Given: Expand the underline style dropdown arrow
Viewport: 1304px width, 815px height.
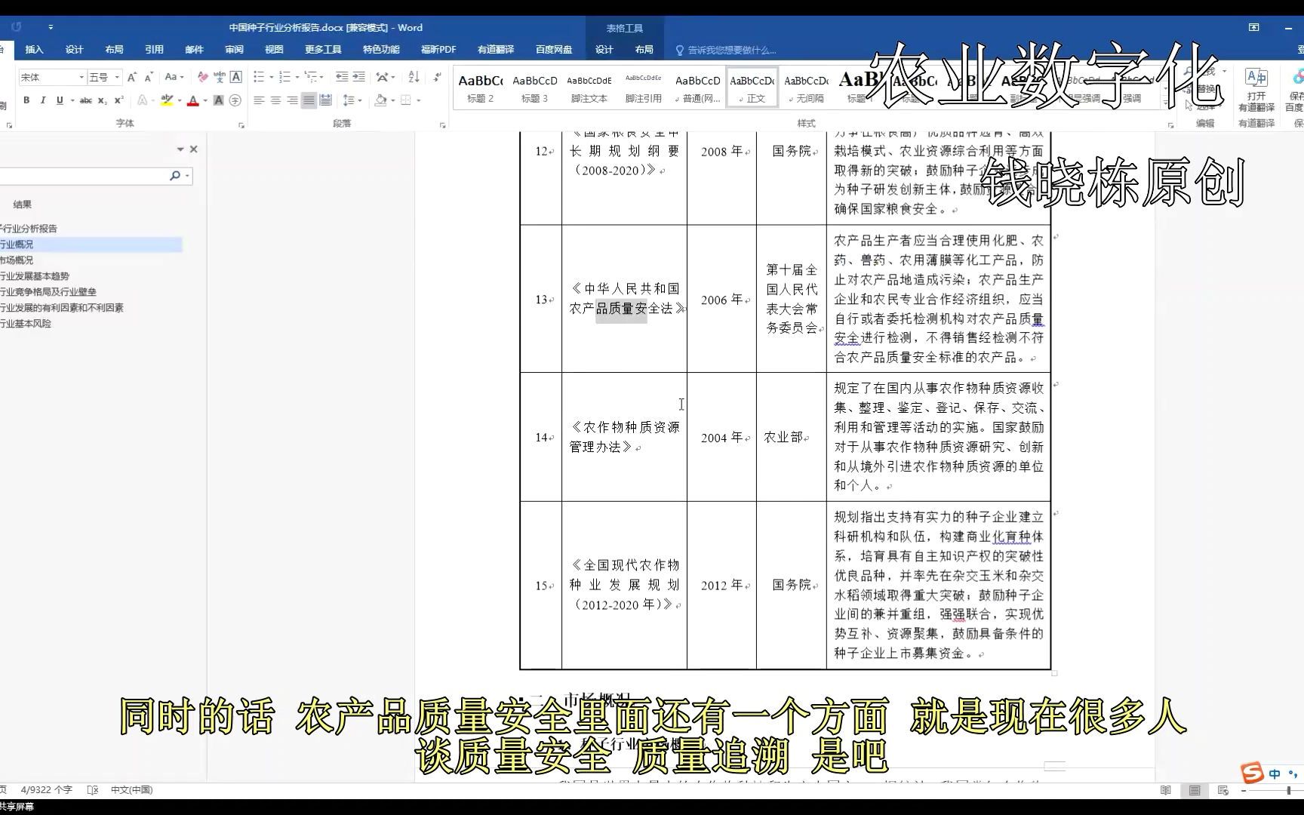Looking at the screenshot, I should 72,100.
